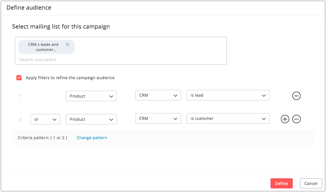Expand the 'is customer' condition dropdown

pos(228,118)
